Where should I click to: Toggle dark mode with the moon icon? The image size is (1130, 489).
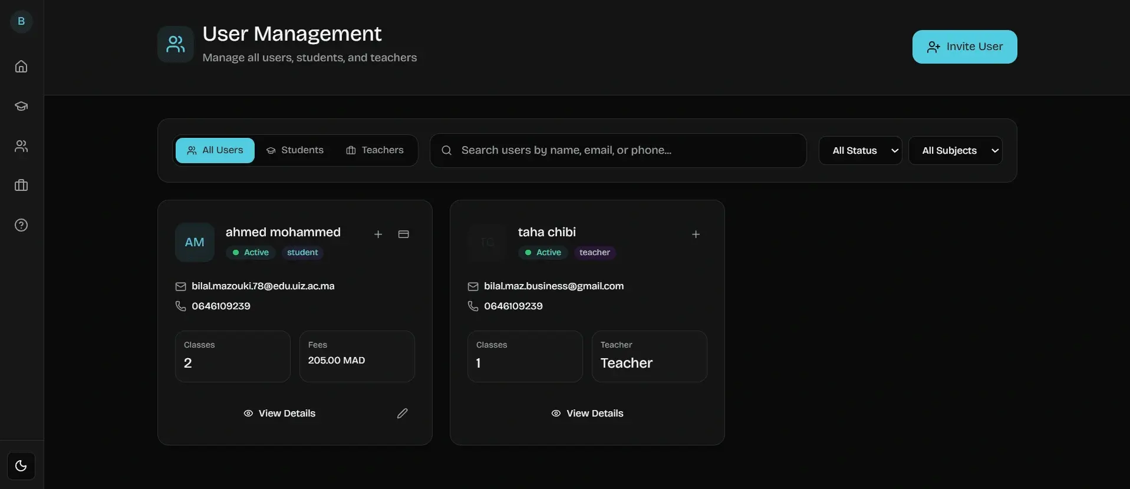21,466
